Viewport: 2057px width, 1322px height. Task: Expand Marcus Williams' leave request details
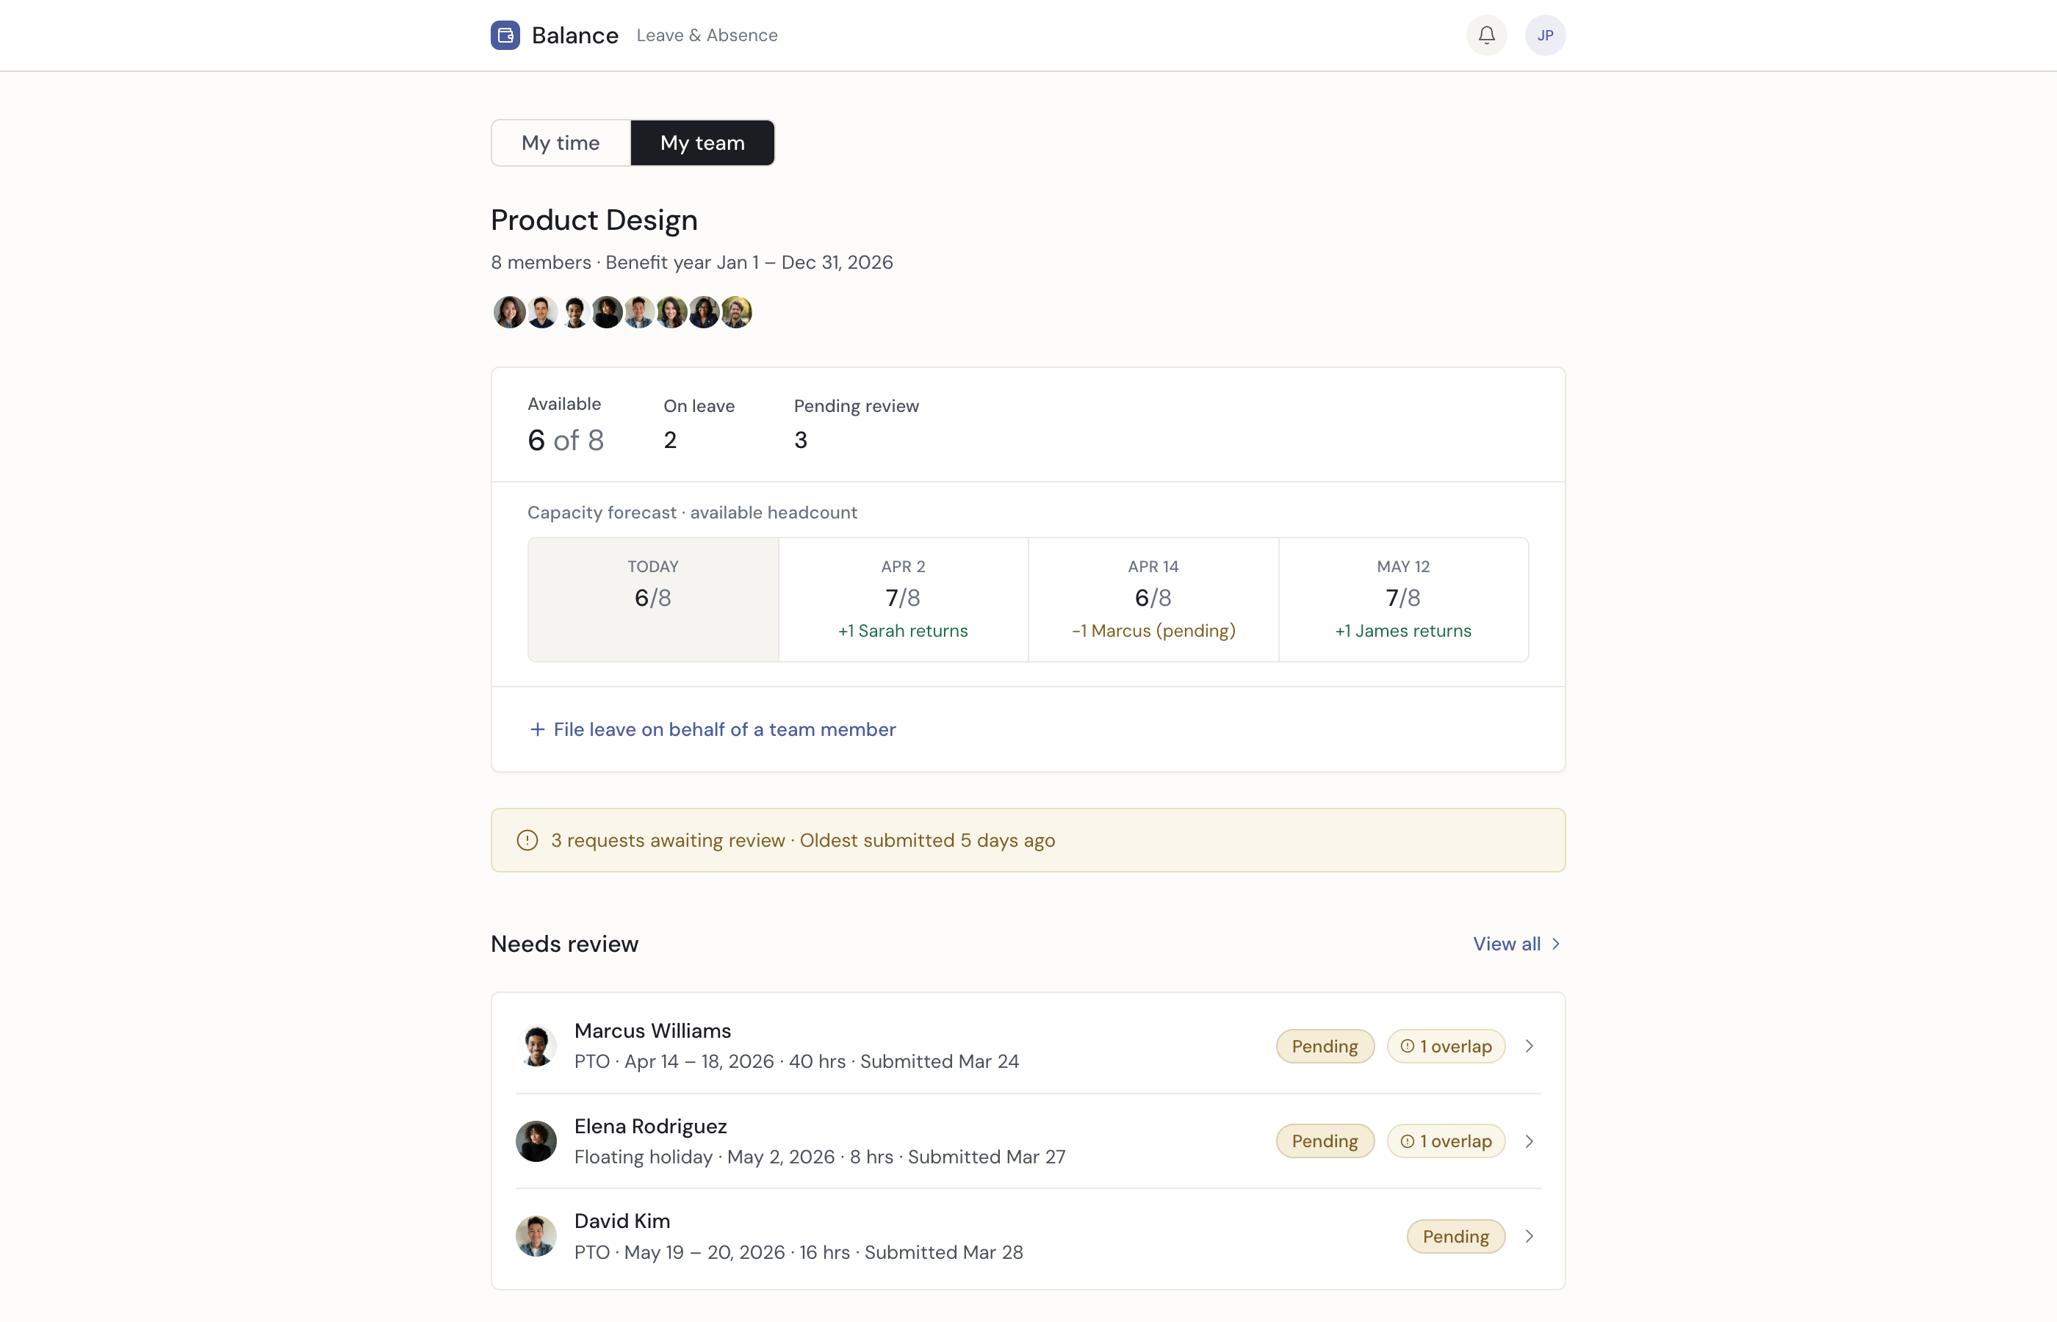coord(1529,1046)
